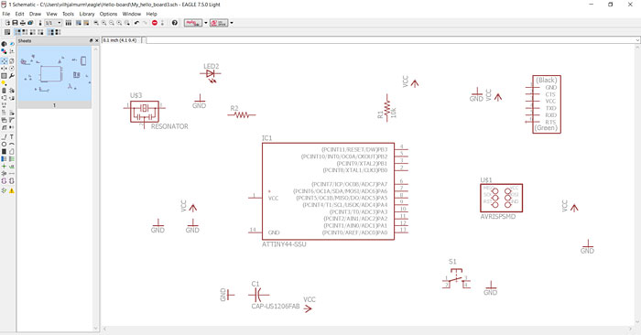Open the View menu

tap(51, 14)
